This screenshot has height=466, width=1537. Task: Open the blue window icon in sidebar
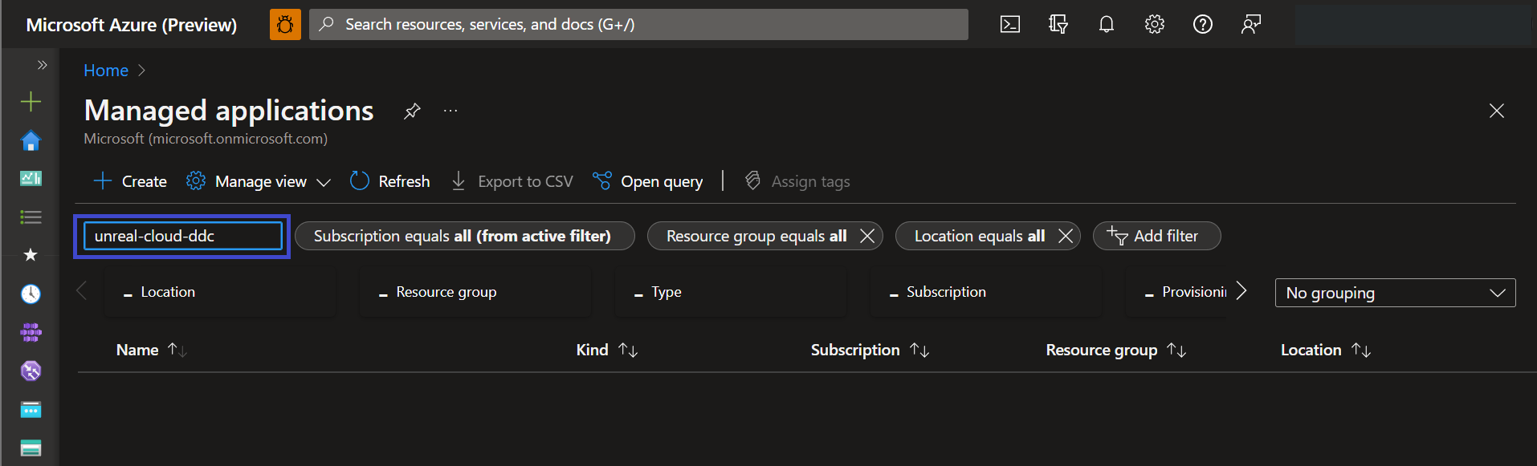(x=31, y=410)
